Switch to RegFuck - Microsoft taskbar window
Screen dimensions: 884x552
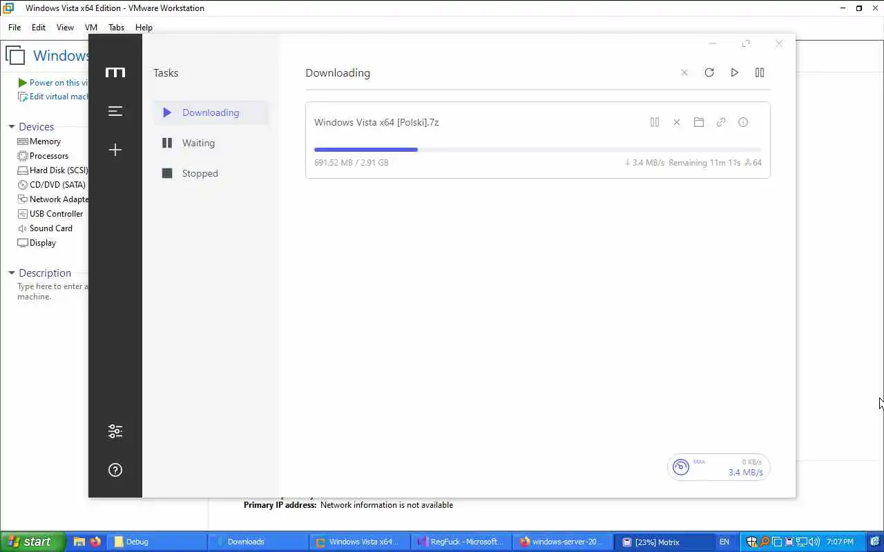(x=461, y=542)
